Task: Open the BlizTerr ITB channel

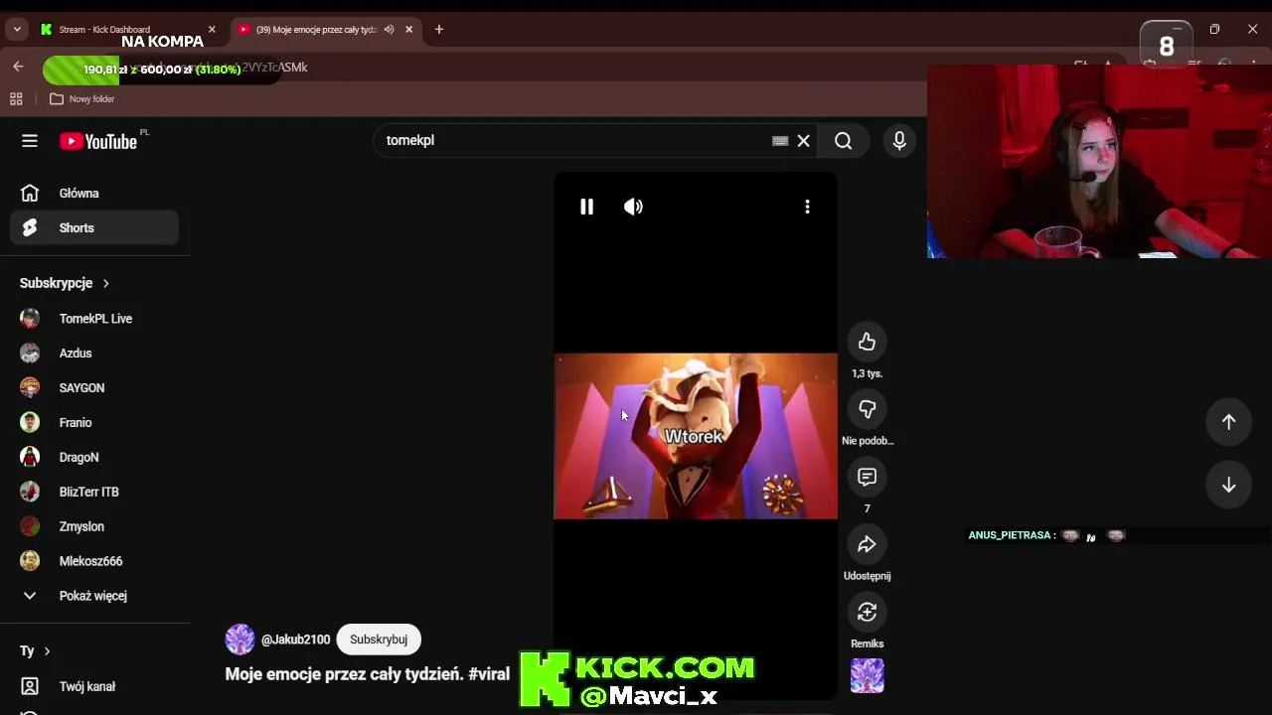Action: pos(94,493)
